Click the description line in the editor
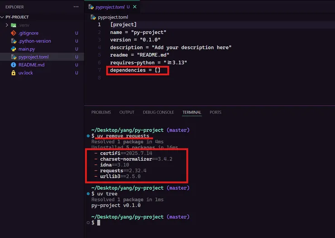This screenshot has width=335, height=238. click(171, 48)
